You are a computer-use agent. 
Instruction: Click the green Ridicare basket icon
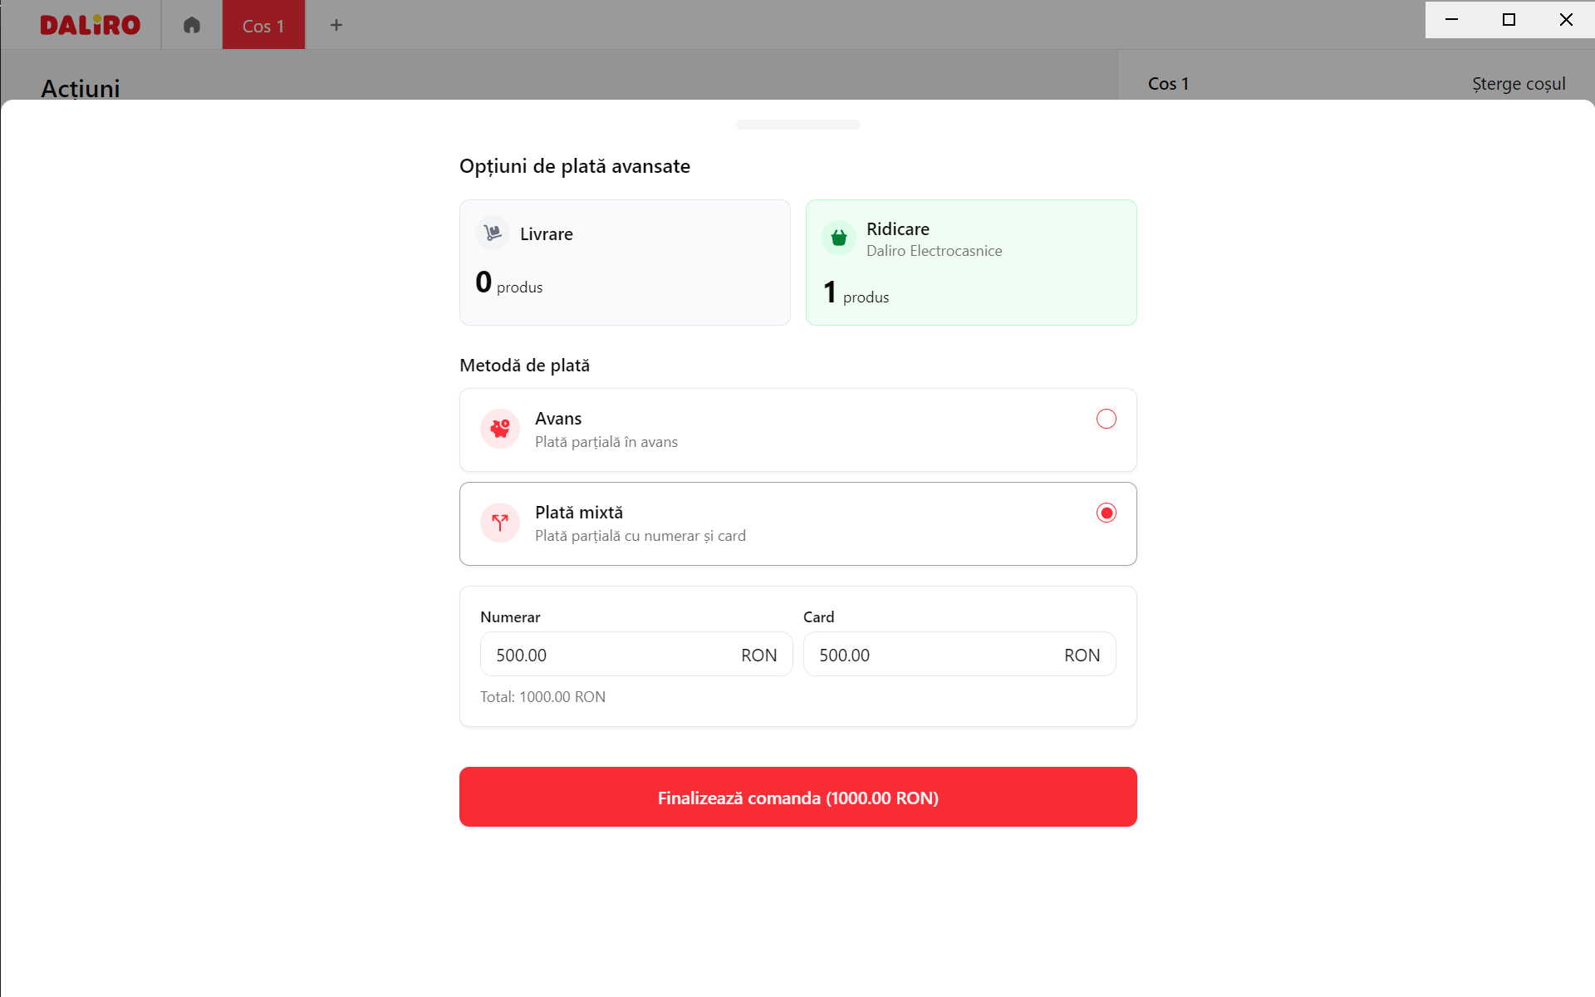pos(839,238)
